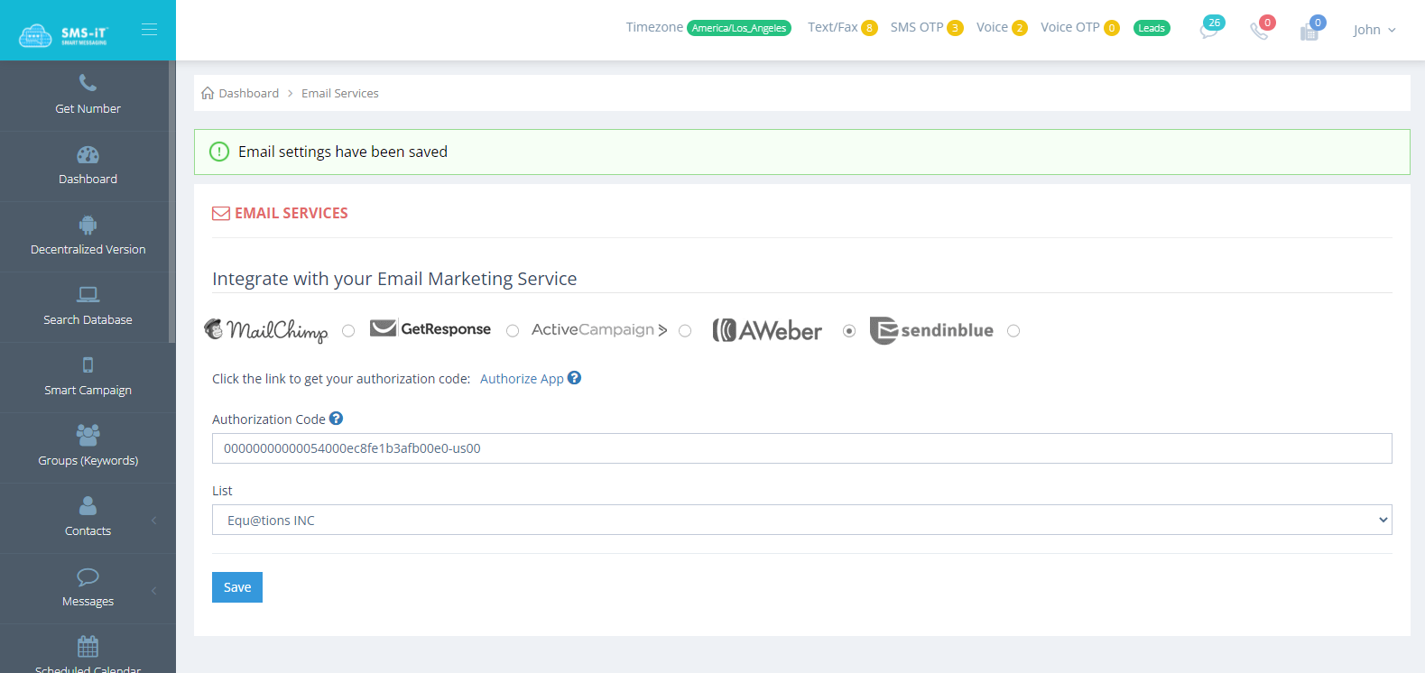Click the Authorize App link

[522, 379]
